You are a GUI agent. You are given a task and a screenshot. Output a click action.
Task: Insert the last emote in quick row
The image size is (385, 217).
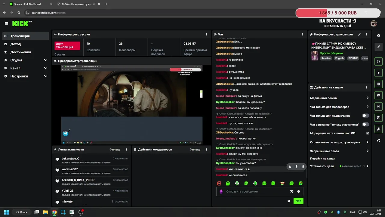[x=300, y=183]
